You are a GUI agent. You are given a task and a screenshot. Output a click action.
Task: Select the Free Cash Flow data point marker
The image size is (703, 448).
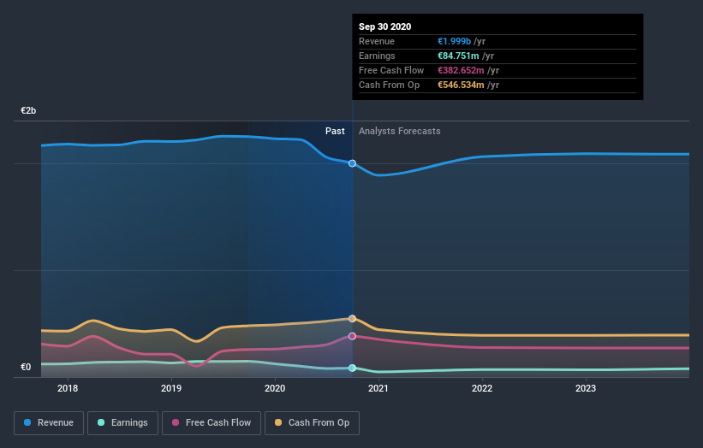[353, 336]
